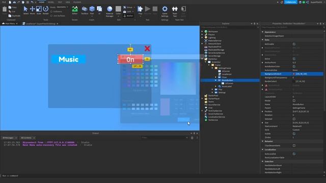
Task: Toggle the Selected property checkbox
Action: pyautogui.click(x=294, y=119)
